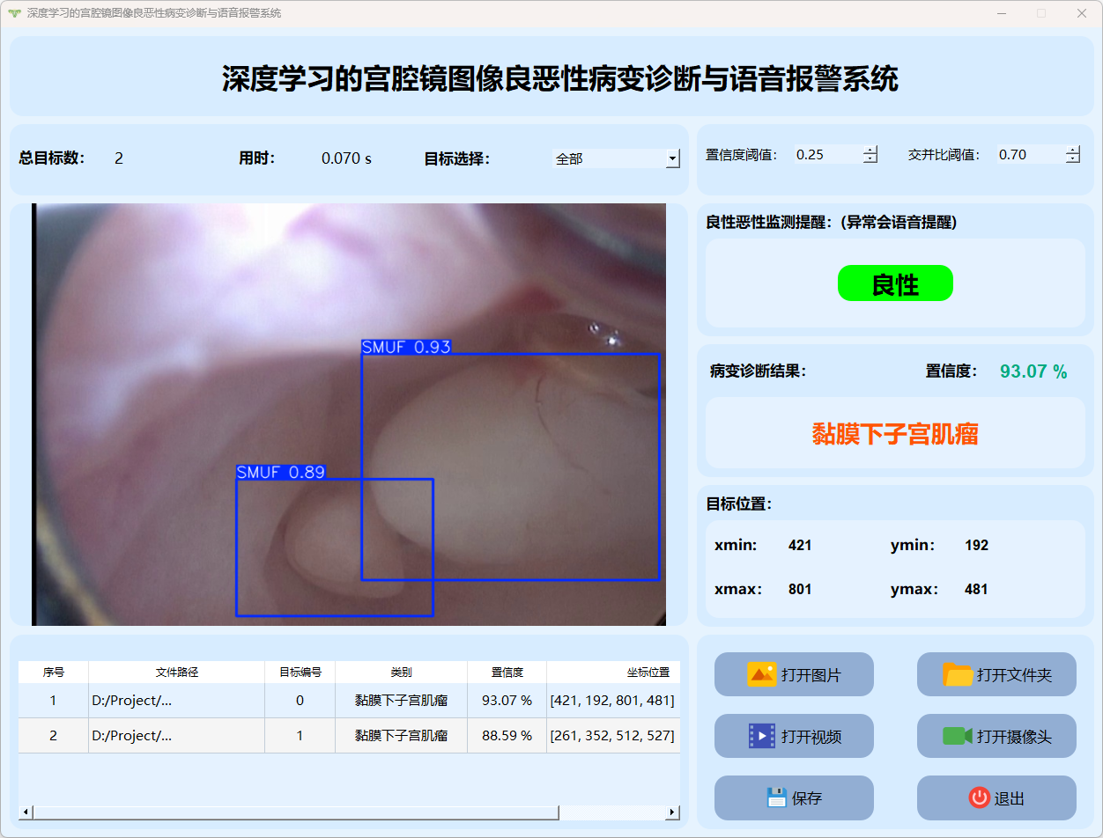Click the xmin value 421

point(800,546)
